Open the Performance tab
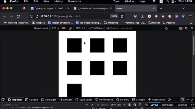Viewport: 195px width, 109px height. click(x=104, y=100)
